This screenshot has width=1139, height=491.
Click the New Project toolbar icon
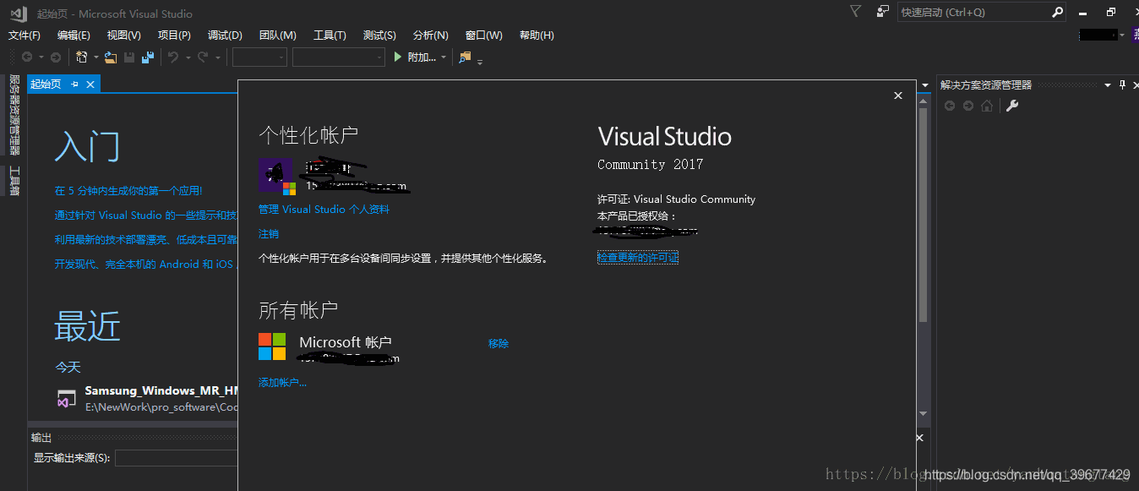pyautogui.click(x=82, y=57)
